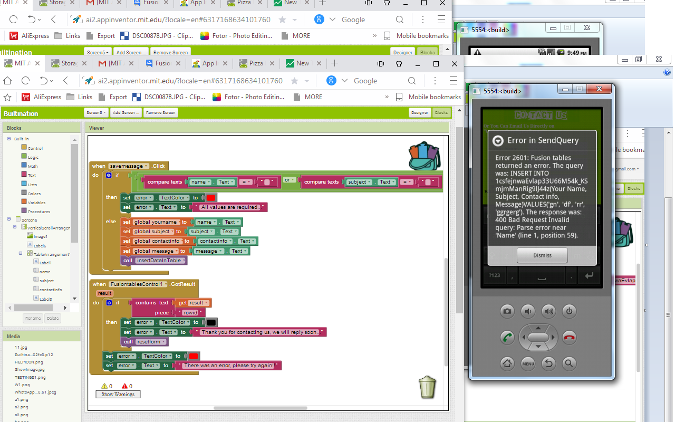The width and height of the screenshot is (675, 422).
Task: Click the red end-call button on emulator
Action: point(569,337)
